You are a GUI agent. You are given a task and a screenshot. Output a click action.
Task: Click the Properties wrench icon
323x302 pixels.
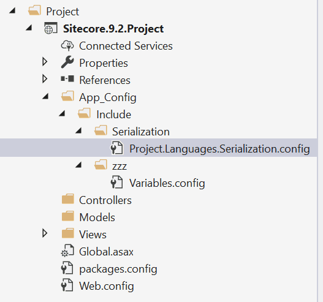(67, 62)
